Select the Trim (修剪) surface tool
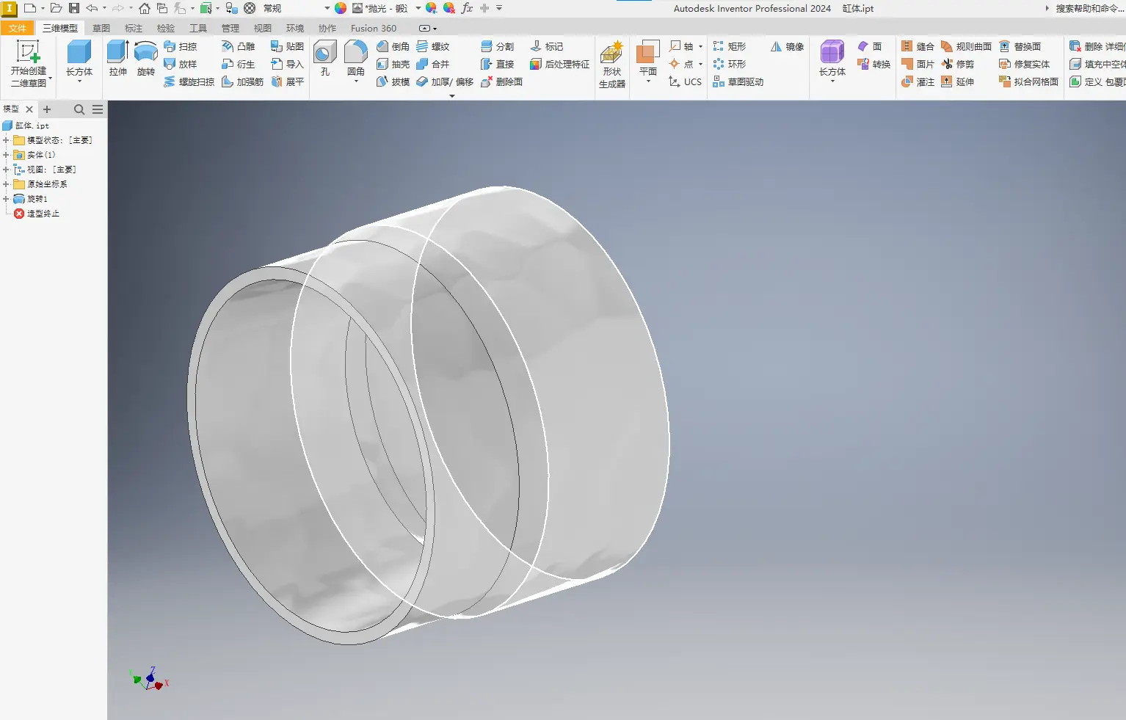The width and height of the screenshot is (1126, 720). [958, 64]
